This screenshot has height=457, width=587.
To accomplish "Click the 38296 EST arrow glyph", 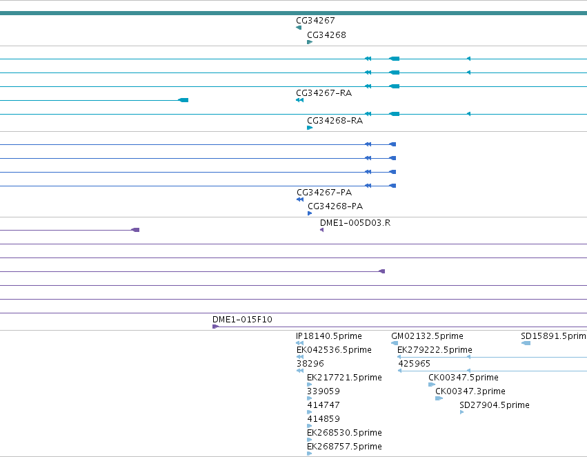I will click(x=300, y=371).
